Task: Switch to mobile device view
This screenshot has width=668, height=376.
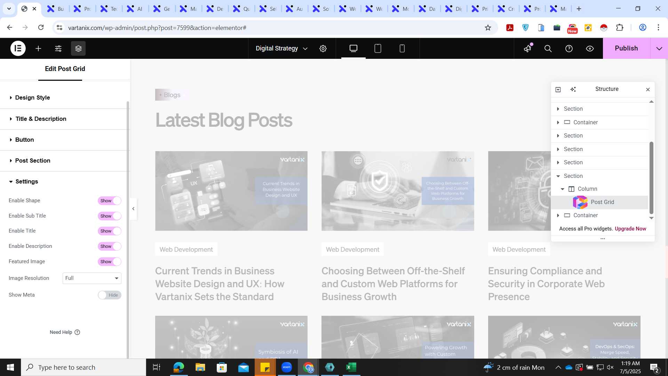Action: click(402, 48)
